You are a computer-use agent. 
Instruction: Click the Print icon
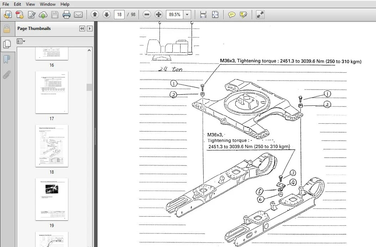67,15
